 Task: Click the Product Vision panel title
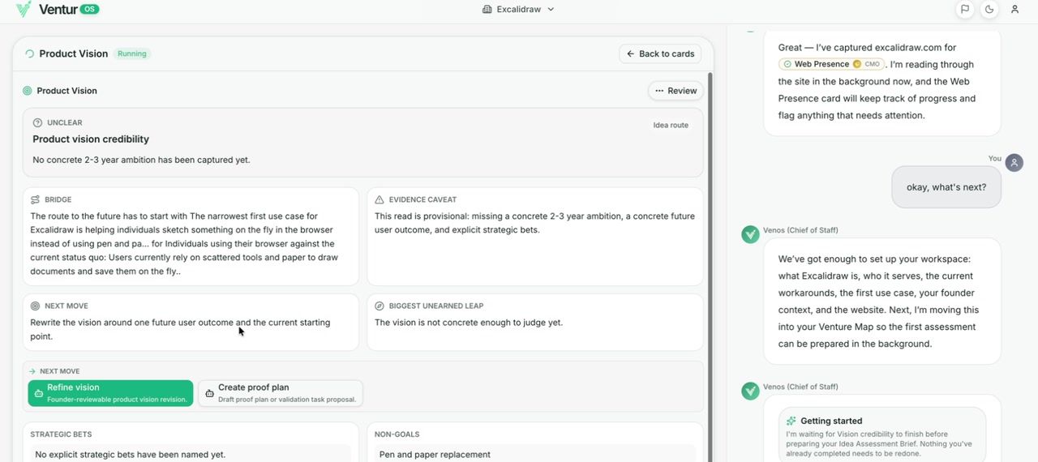tap(74, 53)
